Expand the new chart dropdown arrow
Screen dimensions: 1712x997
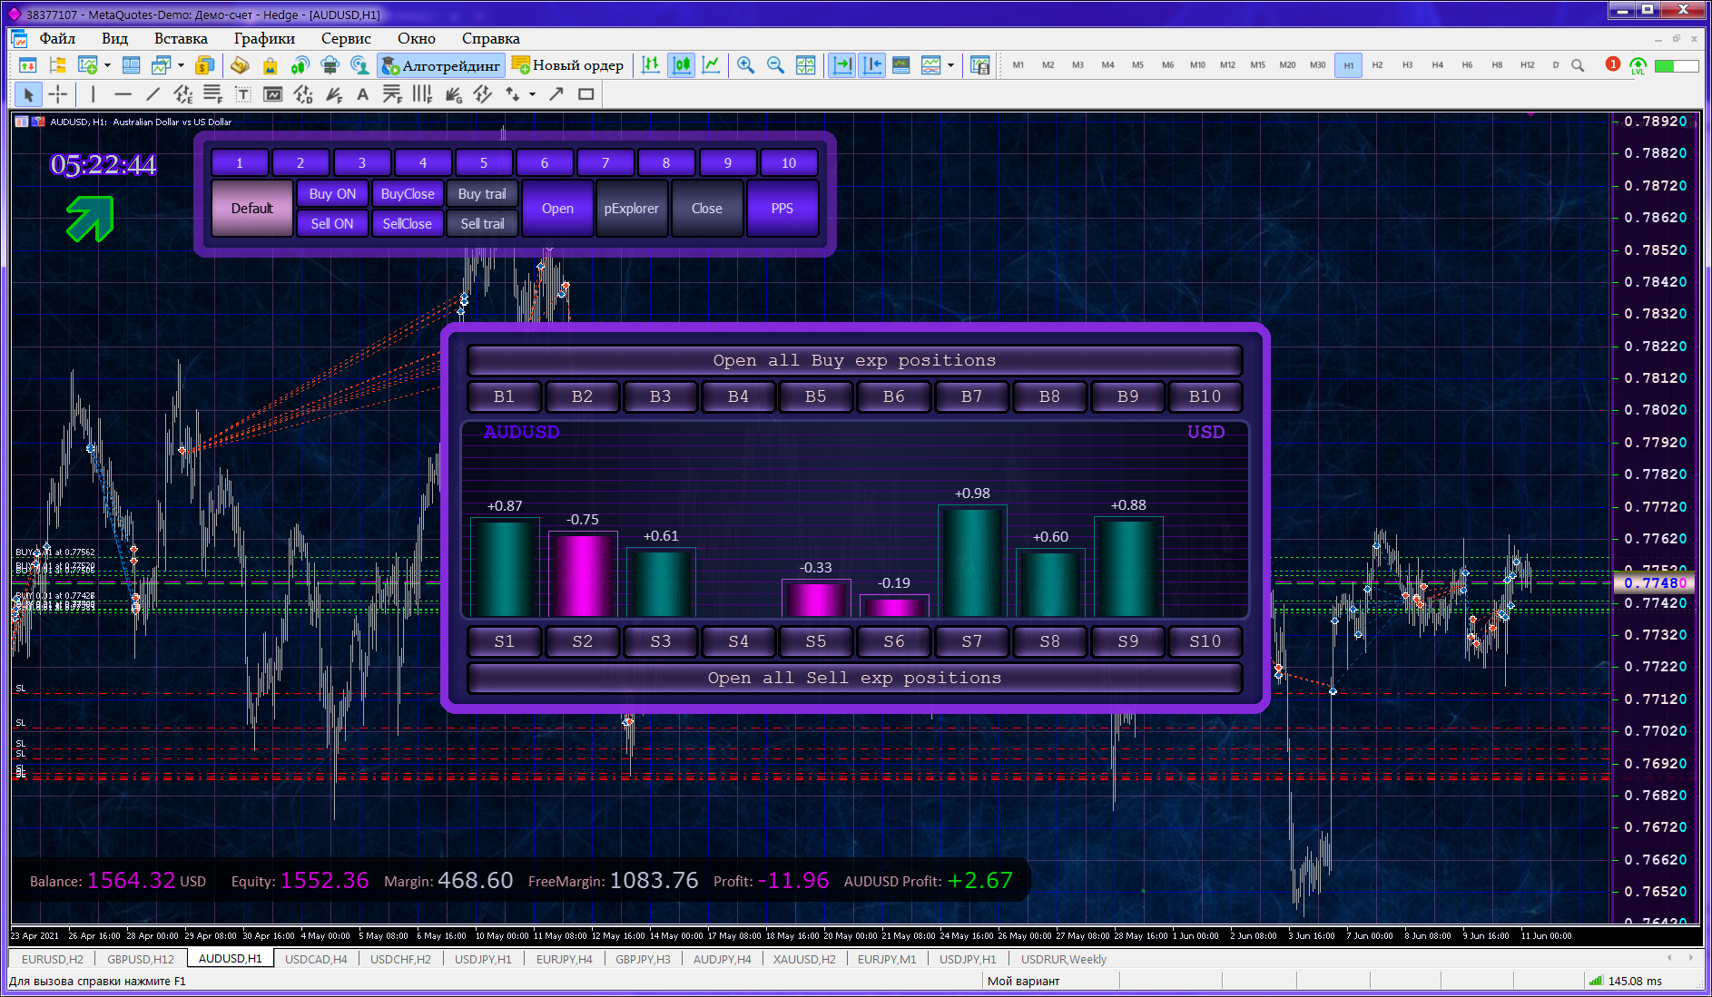click(x=107, y=65)
